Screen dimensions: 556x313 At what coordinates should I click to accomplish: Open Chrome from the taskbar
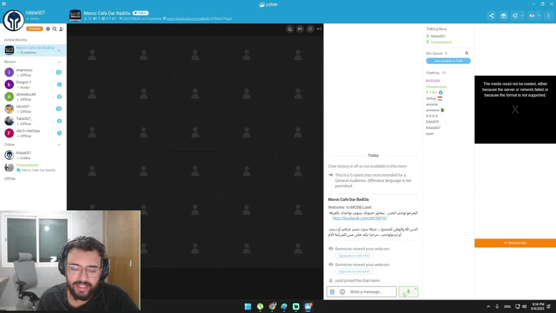pyautogui.click(x=272, y=306)
